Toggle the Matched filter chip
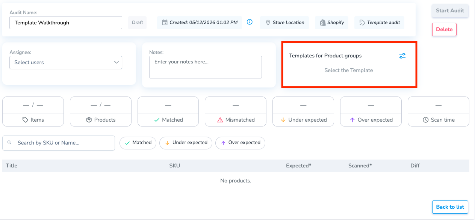This screenshot has width=475, height=220. pyautogui.click(x=138, y=143)
